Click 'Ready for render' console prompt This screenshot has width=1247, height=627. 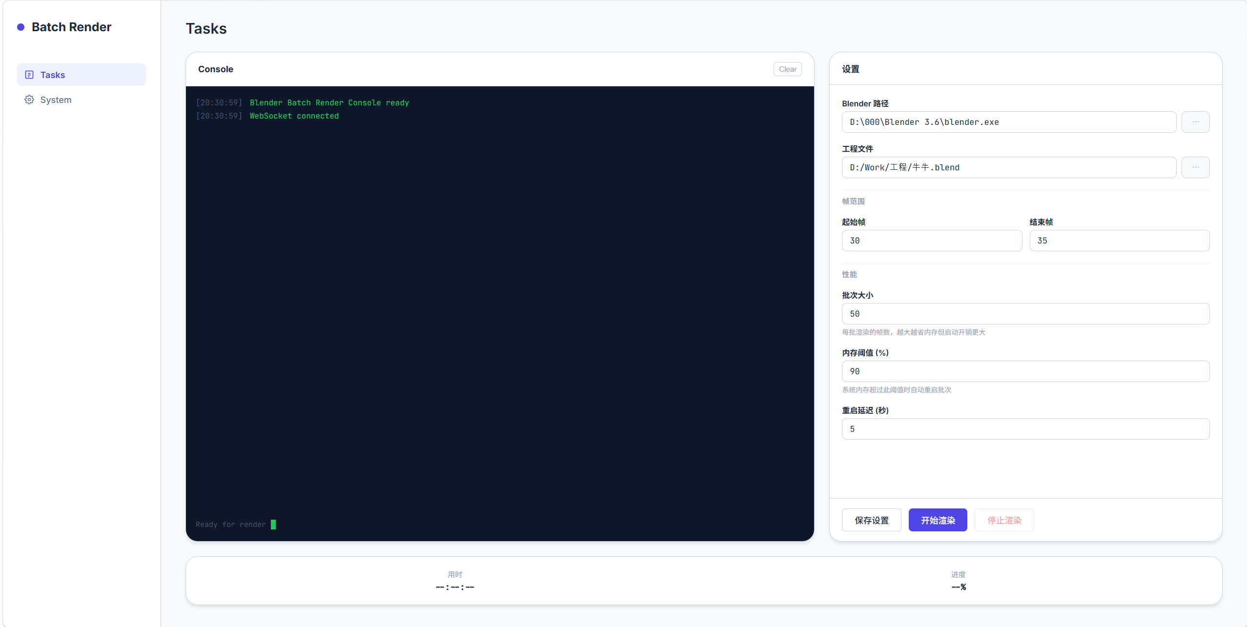point(231,525)
